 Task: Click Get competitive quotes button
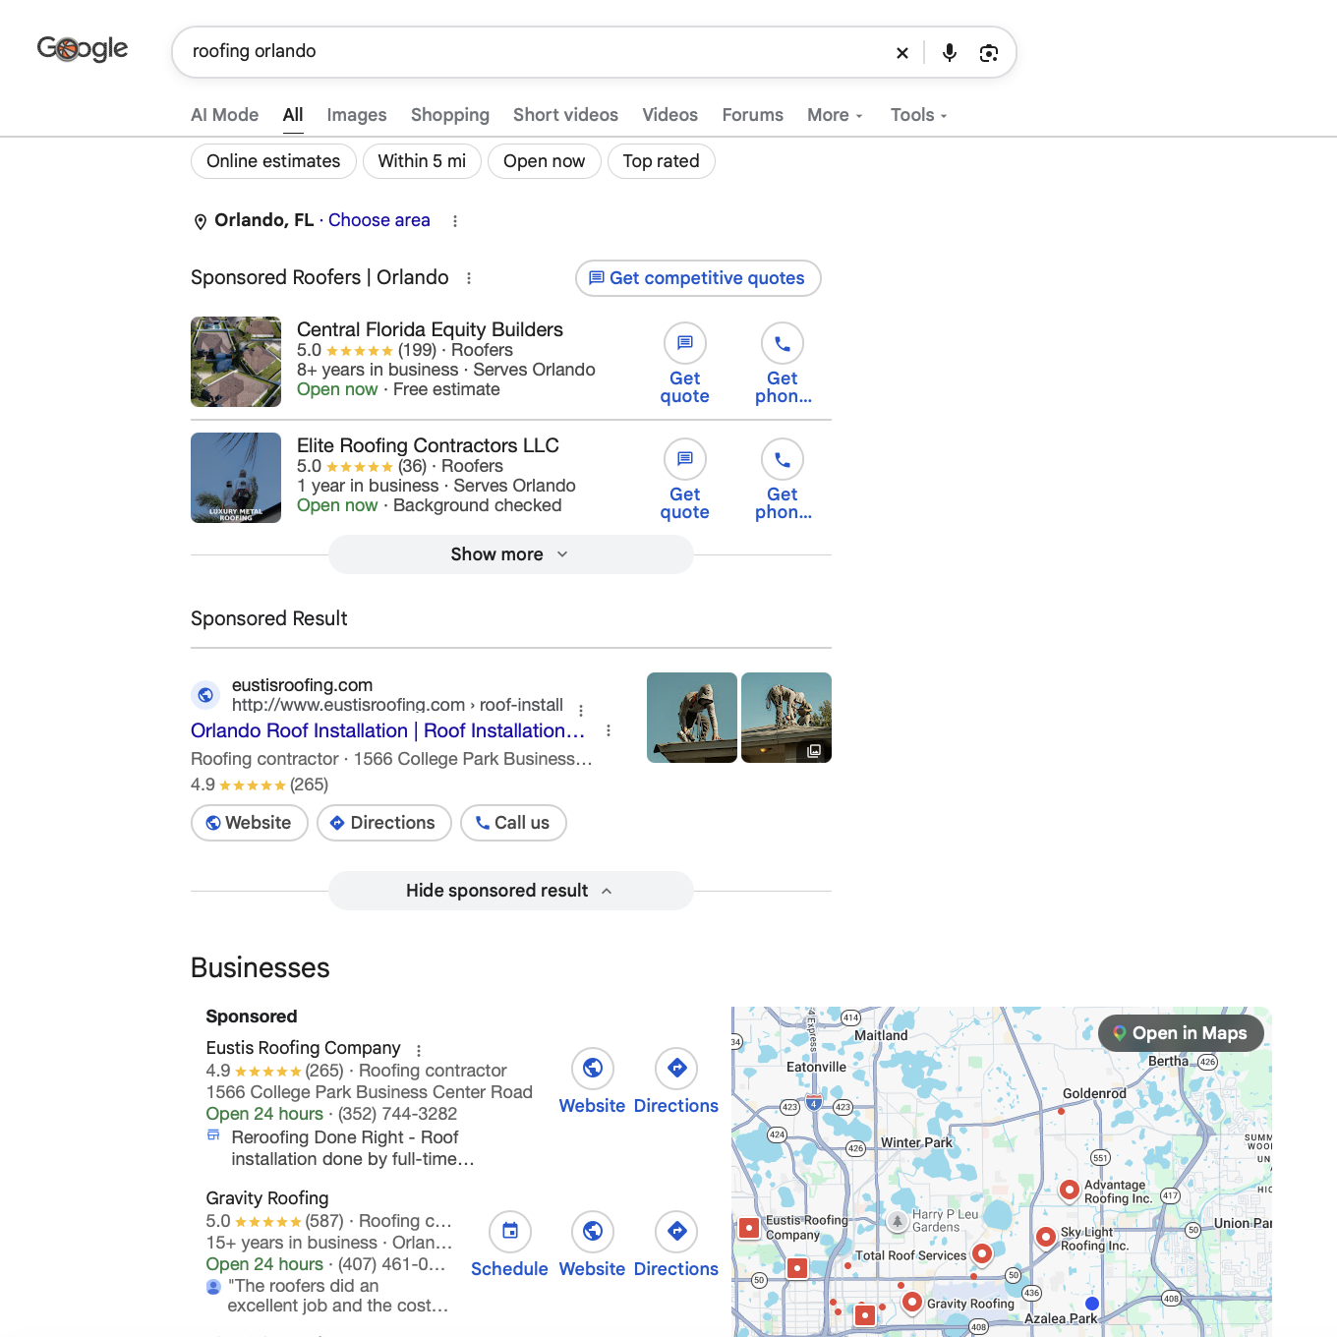point(698,278)
